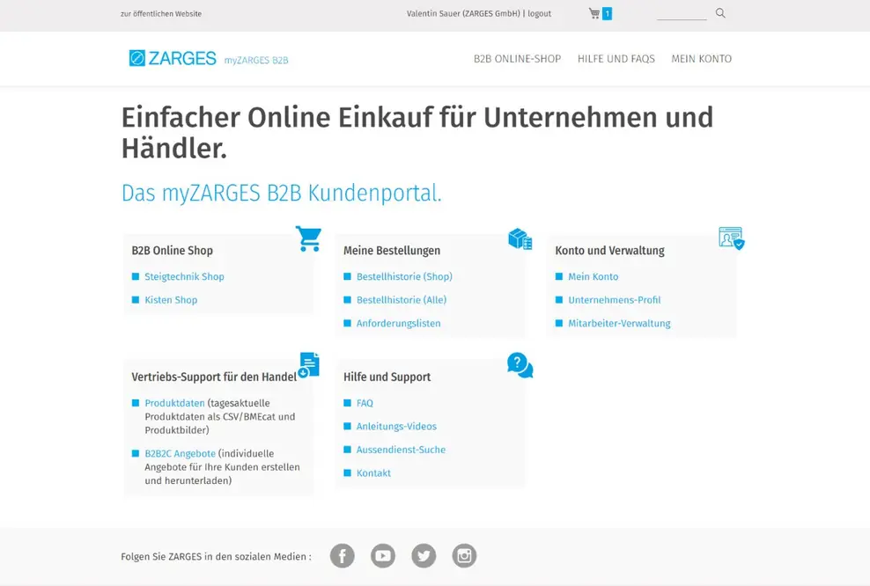This screenshot has width=870, height=586.
Task: Open the Anforderungslisten link
Action: click(x=398, y=323)
